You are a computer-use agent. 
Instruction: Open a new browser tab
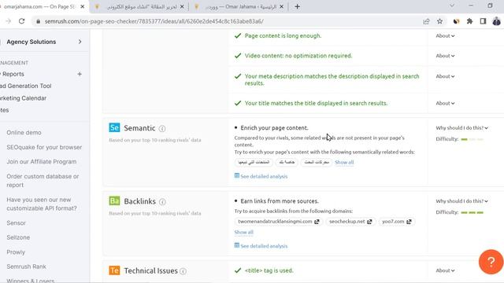[x=297, y=6]
